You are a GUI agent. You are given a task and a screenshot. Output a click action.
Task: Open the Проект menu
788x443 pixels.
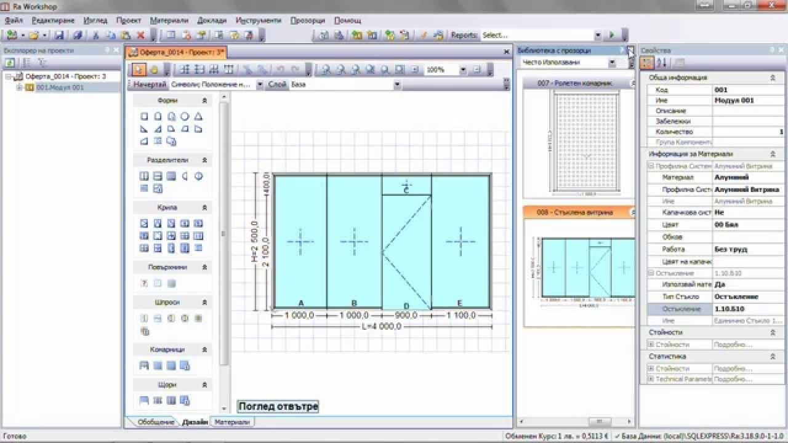pyautogui.click(x=129, y=20)
